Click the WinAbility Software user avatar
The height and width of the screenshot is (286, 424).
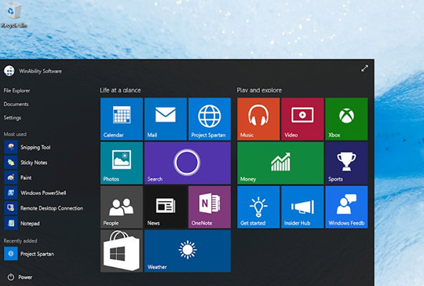(x=9, y=71)
